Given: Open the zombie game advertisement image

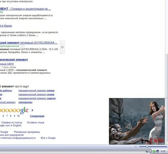Looking at the screenshot, I should (137, 121).
